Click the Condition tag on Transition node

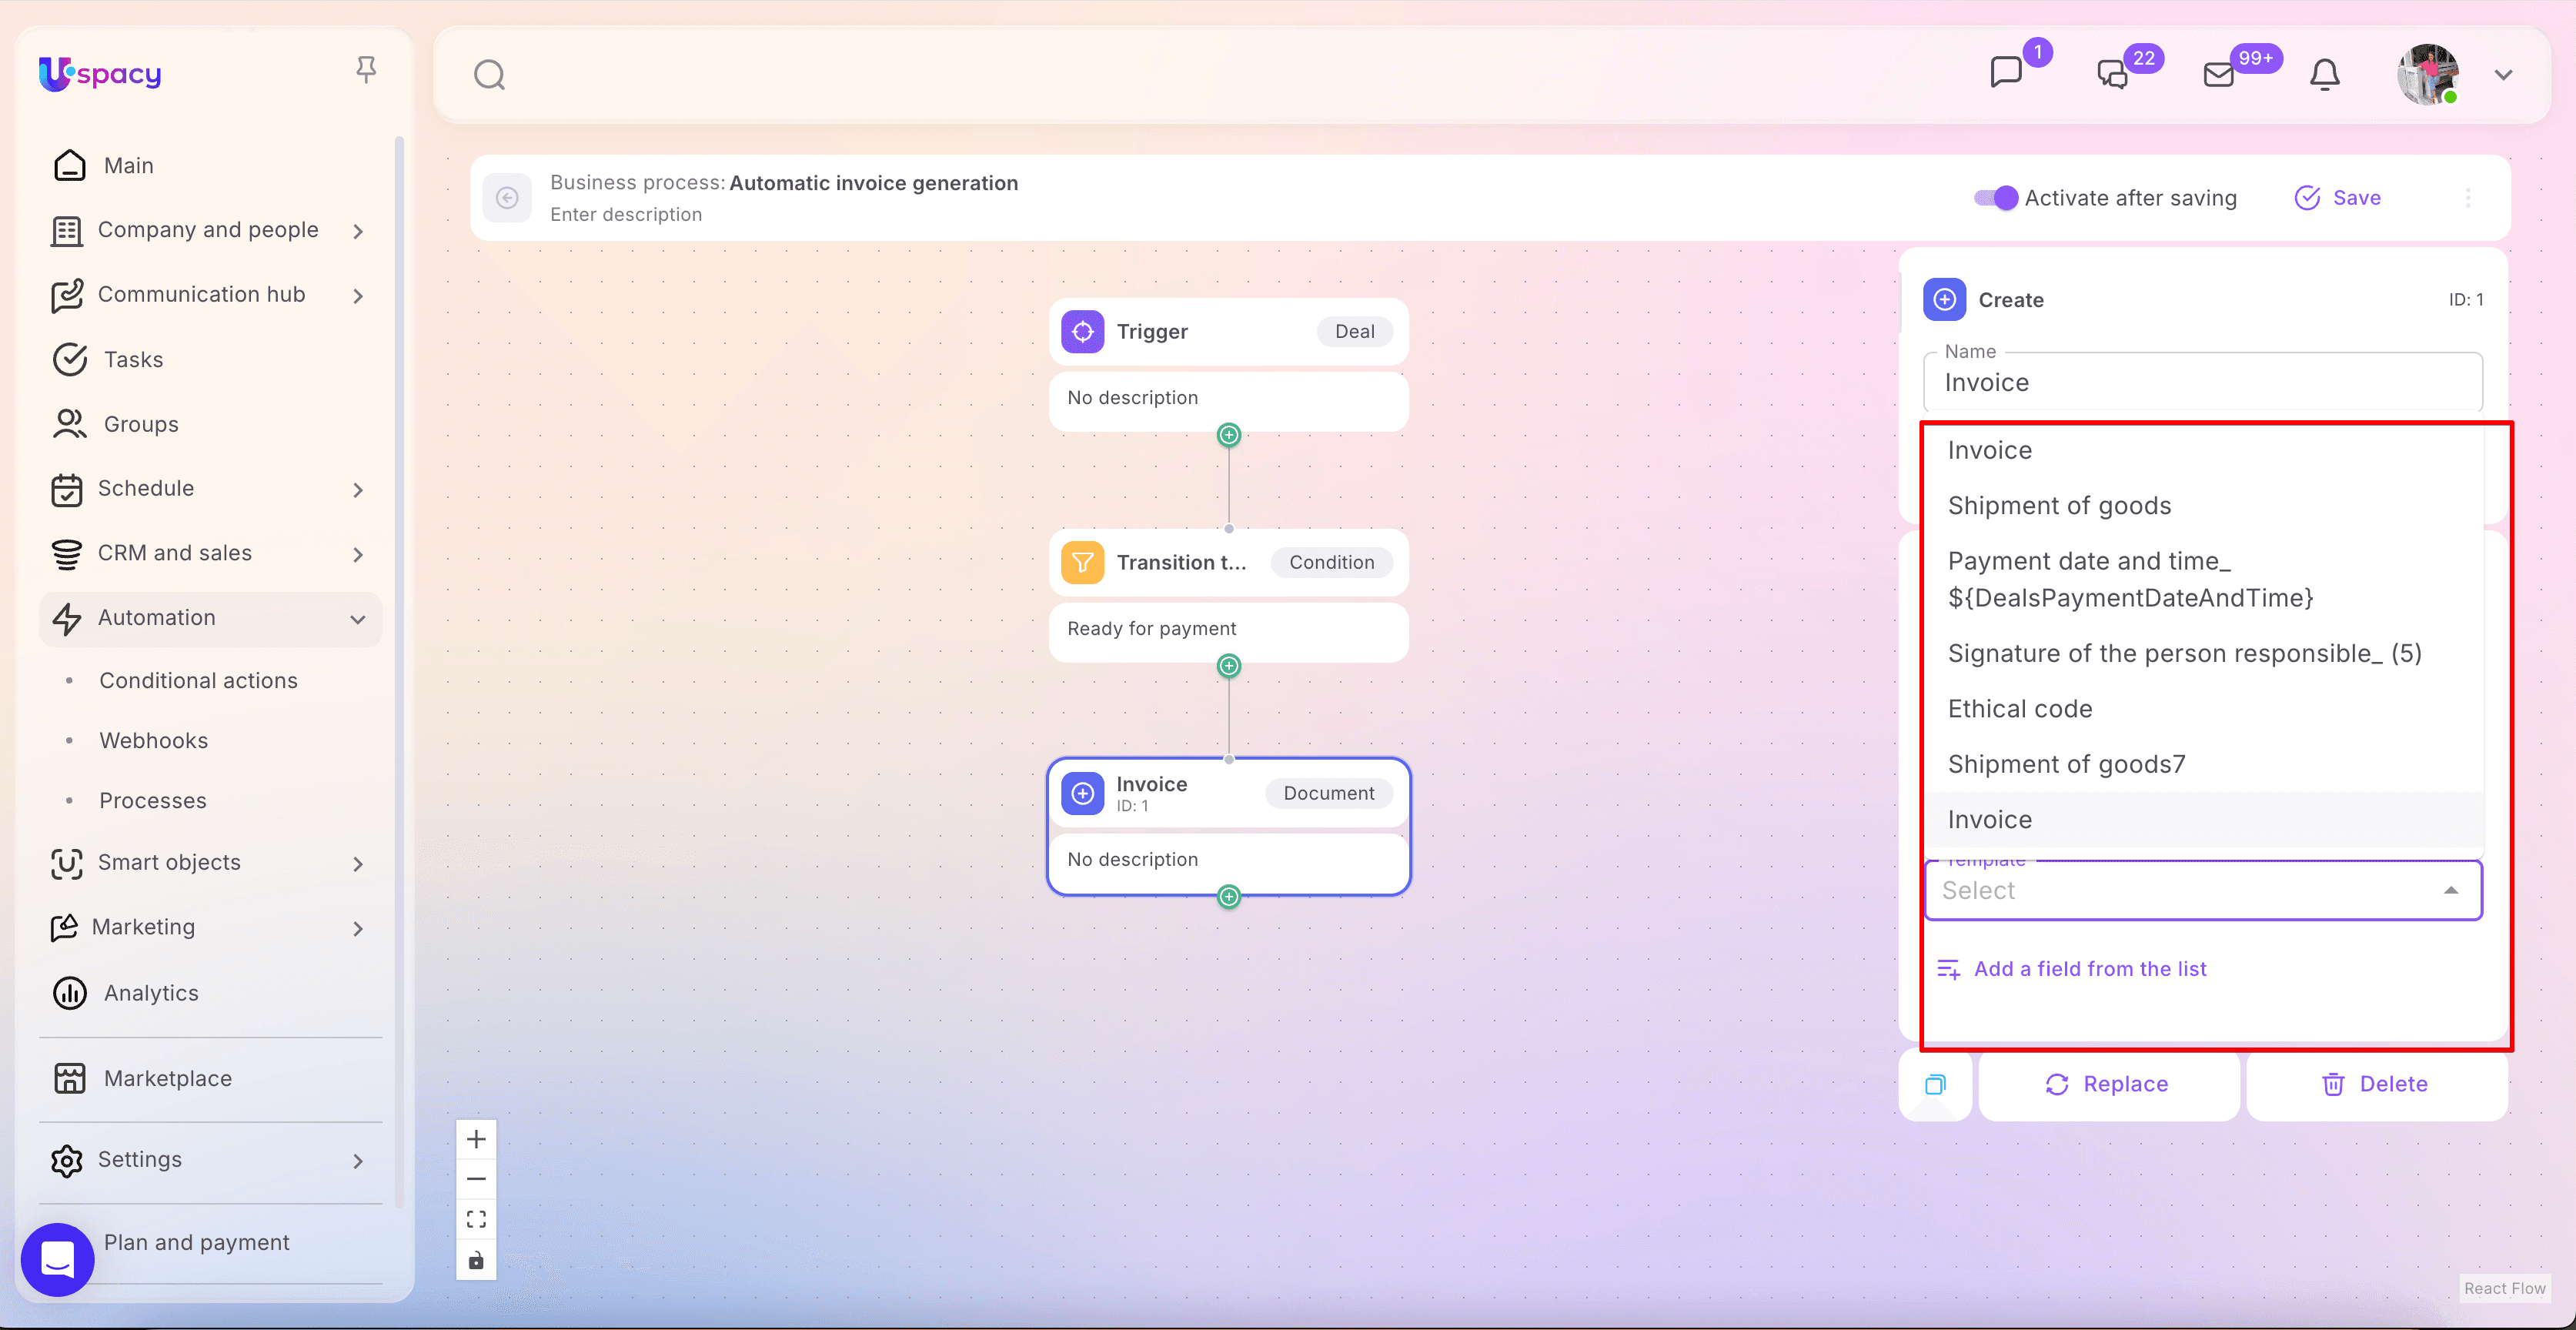[1331, 562]
